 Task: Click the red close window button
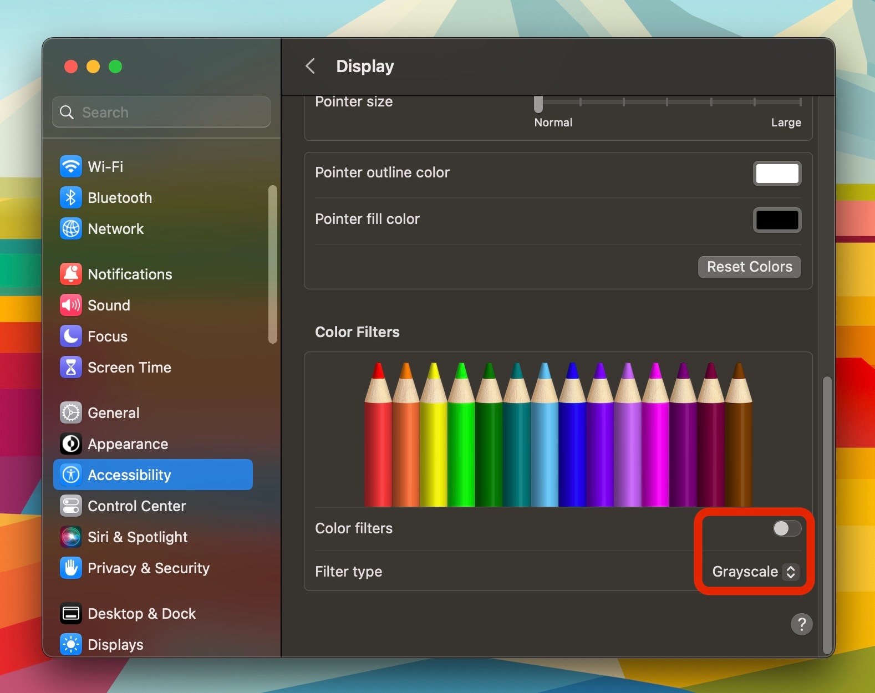coord(71,67)
